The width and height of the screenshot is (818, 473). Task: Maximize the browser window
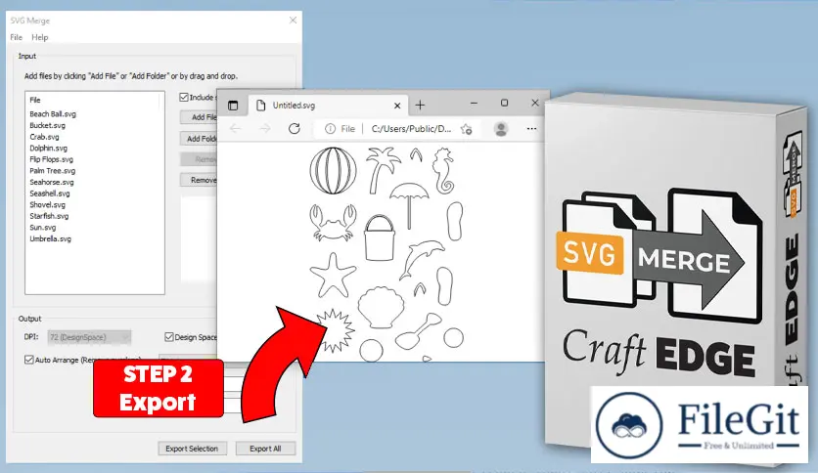(505, 104)
